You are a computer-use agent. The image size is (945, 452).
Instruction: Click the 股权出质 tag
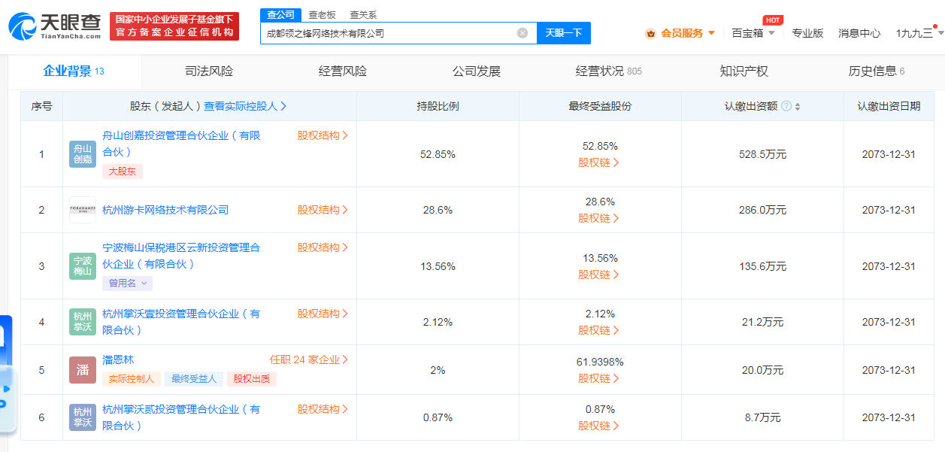tap(252, 379)
